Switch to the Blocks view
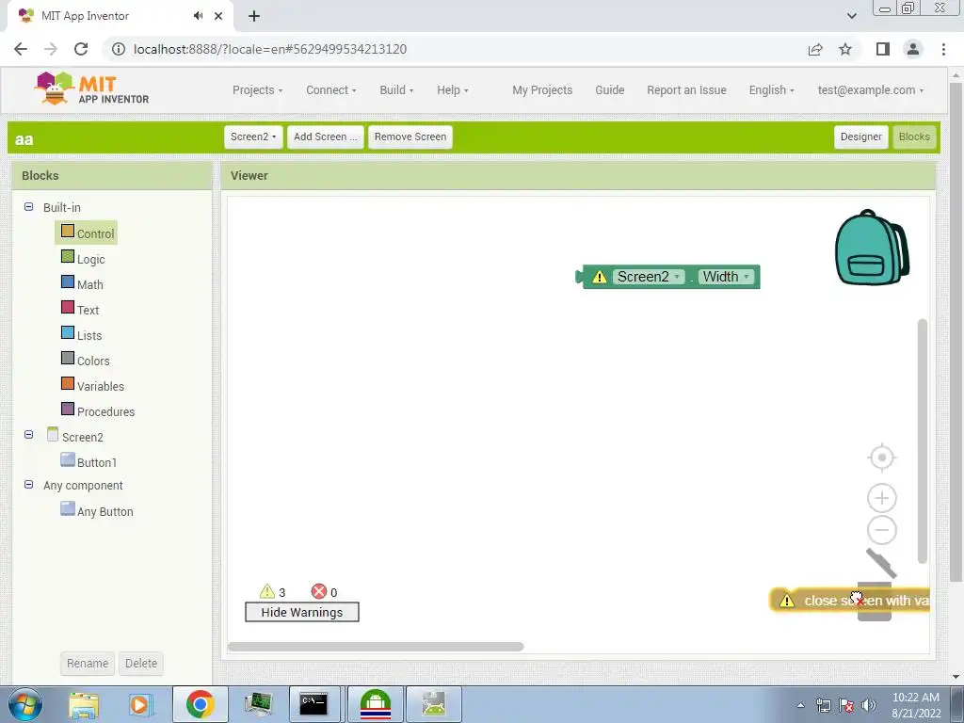964x723 pixels. click(914, 137)
